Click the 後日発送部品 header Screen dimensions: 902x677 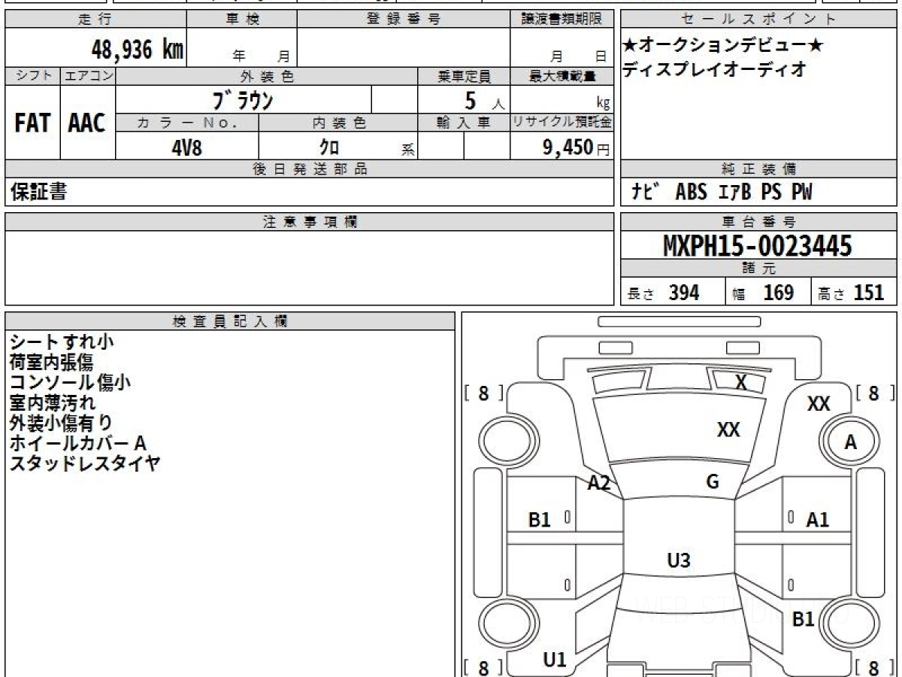(x=310, y=169)
